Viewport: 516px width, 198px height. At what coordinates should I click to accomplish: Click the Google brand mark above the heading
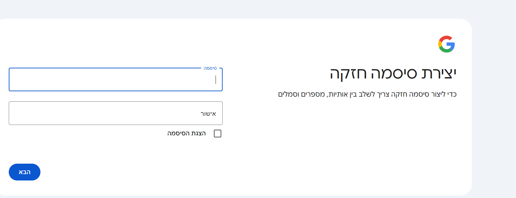[x=446, y=44]
